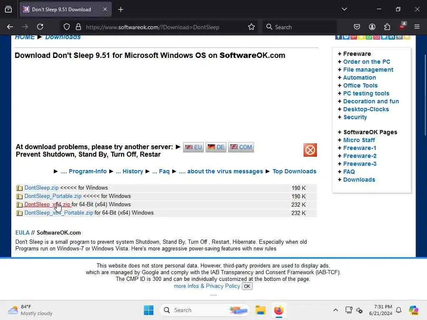Click the zip icon beside DontSleep.zip
Viewport: 427px width, 320px height.
pos(19,188)
